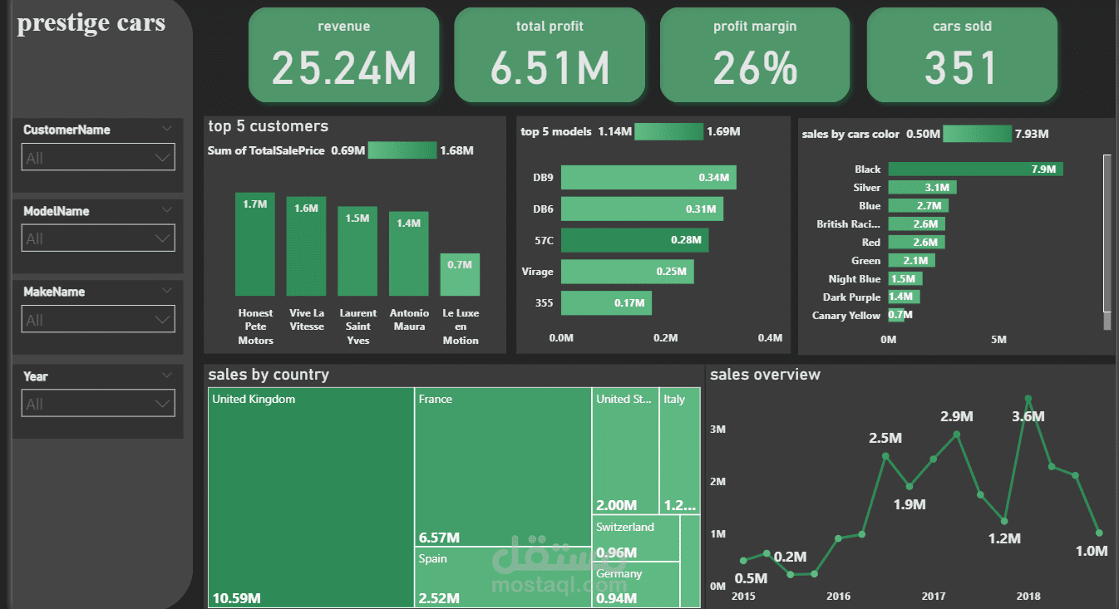The height and width of the screenshot is (609, 1119).
Task: Open the Year All dropdown
Action: pyautogui.click(x=97, y=404)
